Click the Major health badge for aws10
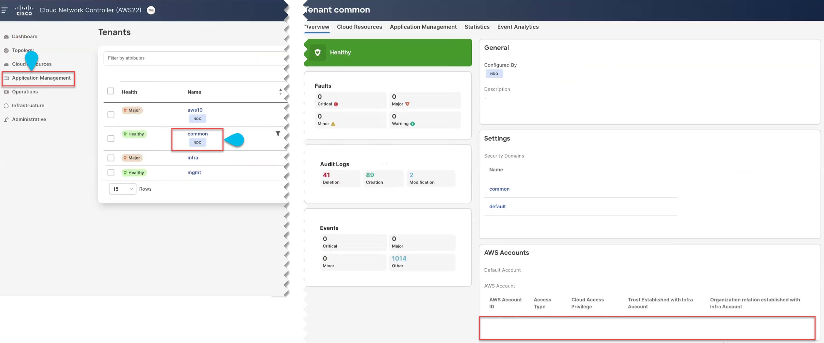 132,110
